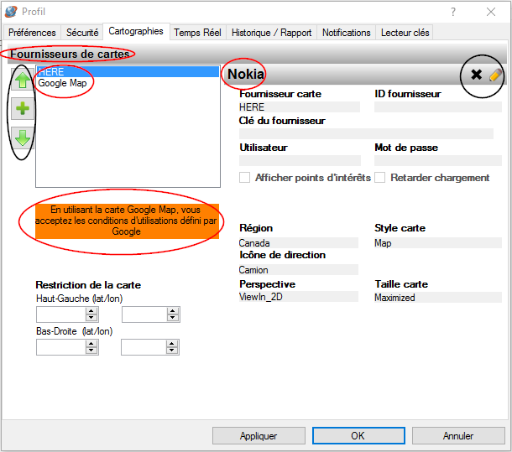Click the Annuler button
This screenshot has width=512, height=452.
pyautogui.click(x=458, y=436)
